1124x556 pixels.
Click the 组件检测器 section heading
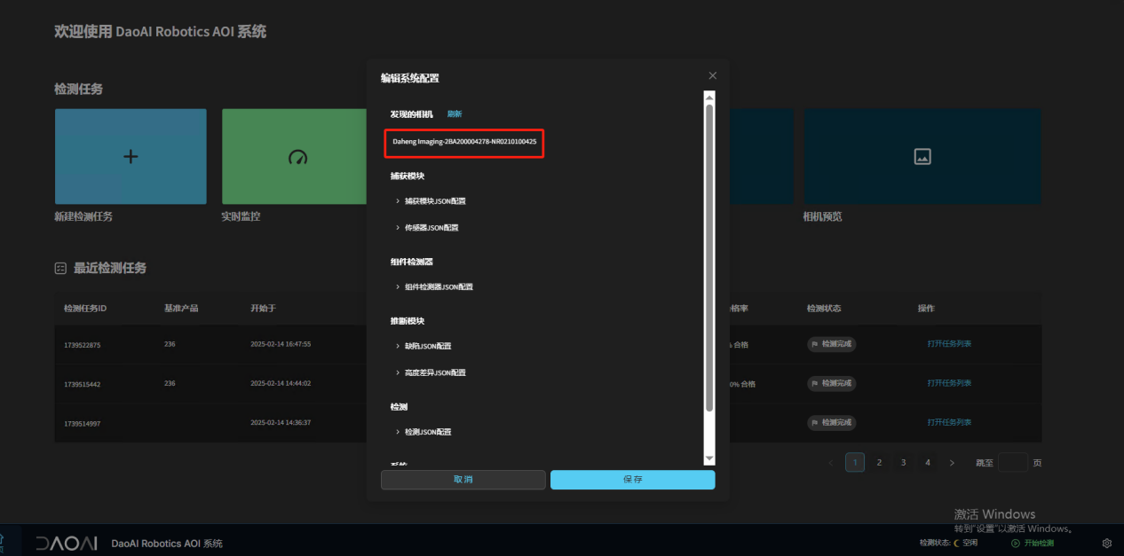point(412,262)
